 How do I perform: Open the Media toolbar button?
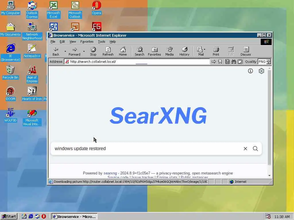pyautogui.click(x=169, y=51)
